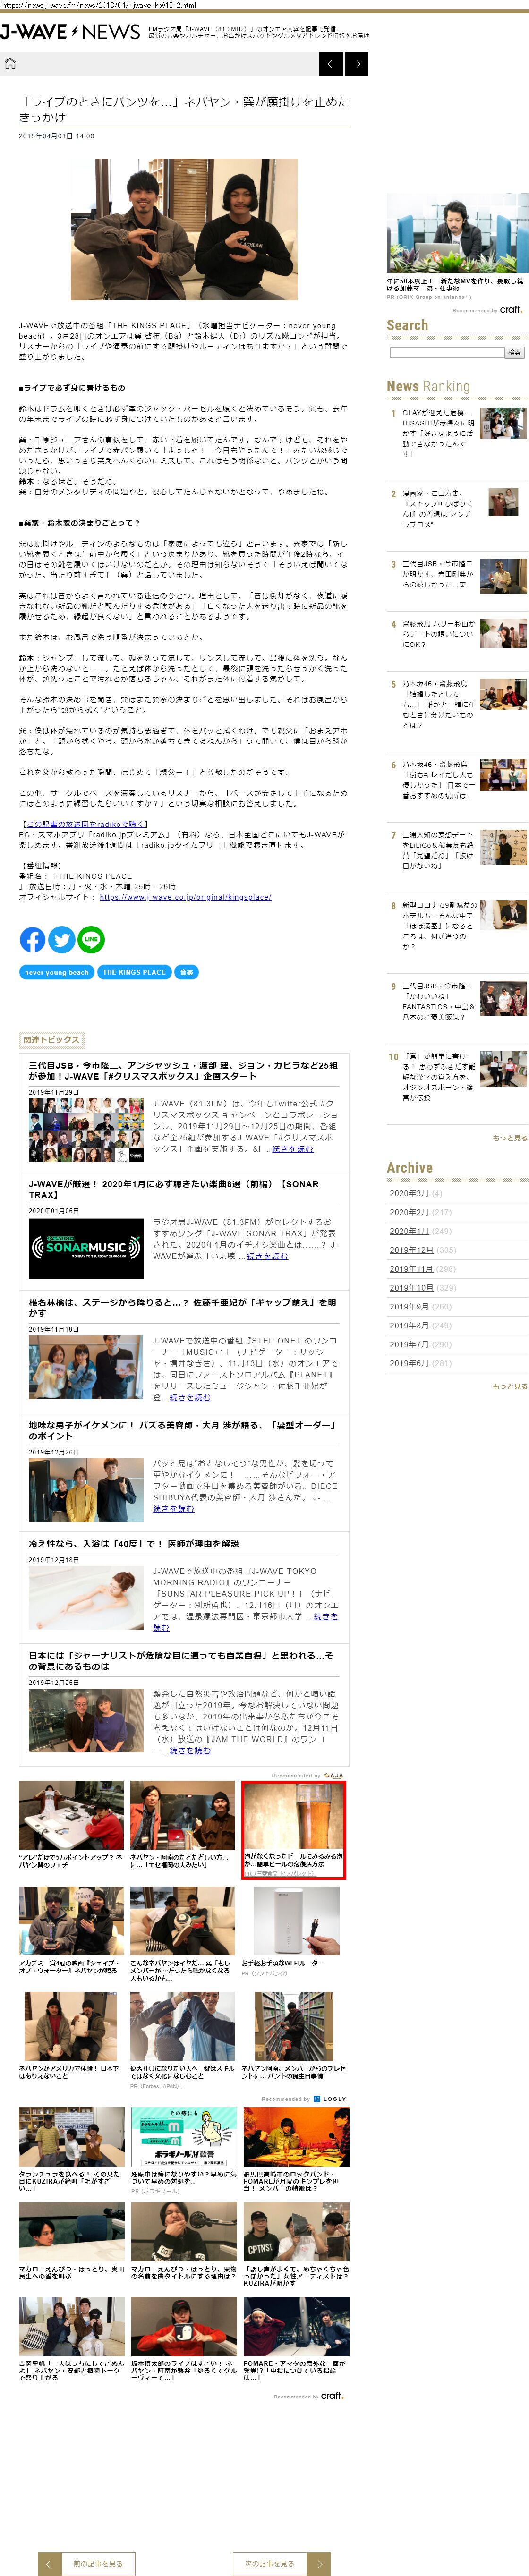Go to previous article with left arrow
This screenshot has width=529, height=2576.
tap(331, 64)
